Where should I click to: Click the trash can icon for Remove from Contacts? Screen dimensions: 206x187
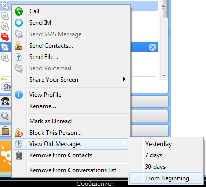[x=19, y=155]
